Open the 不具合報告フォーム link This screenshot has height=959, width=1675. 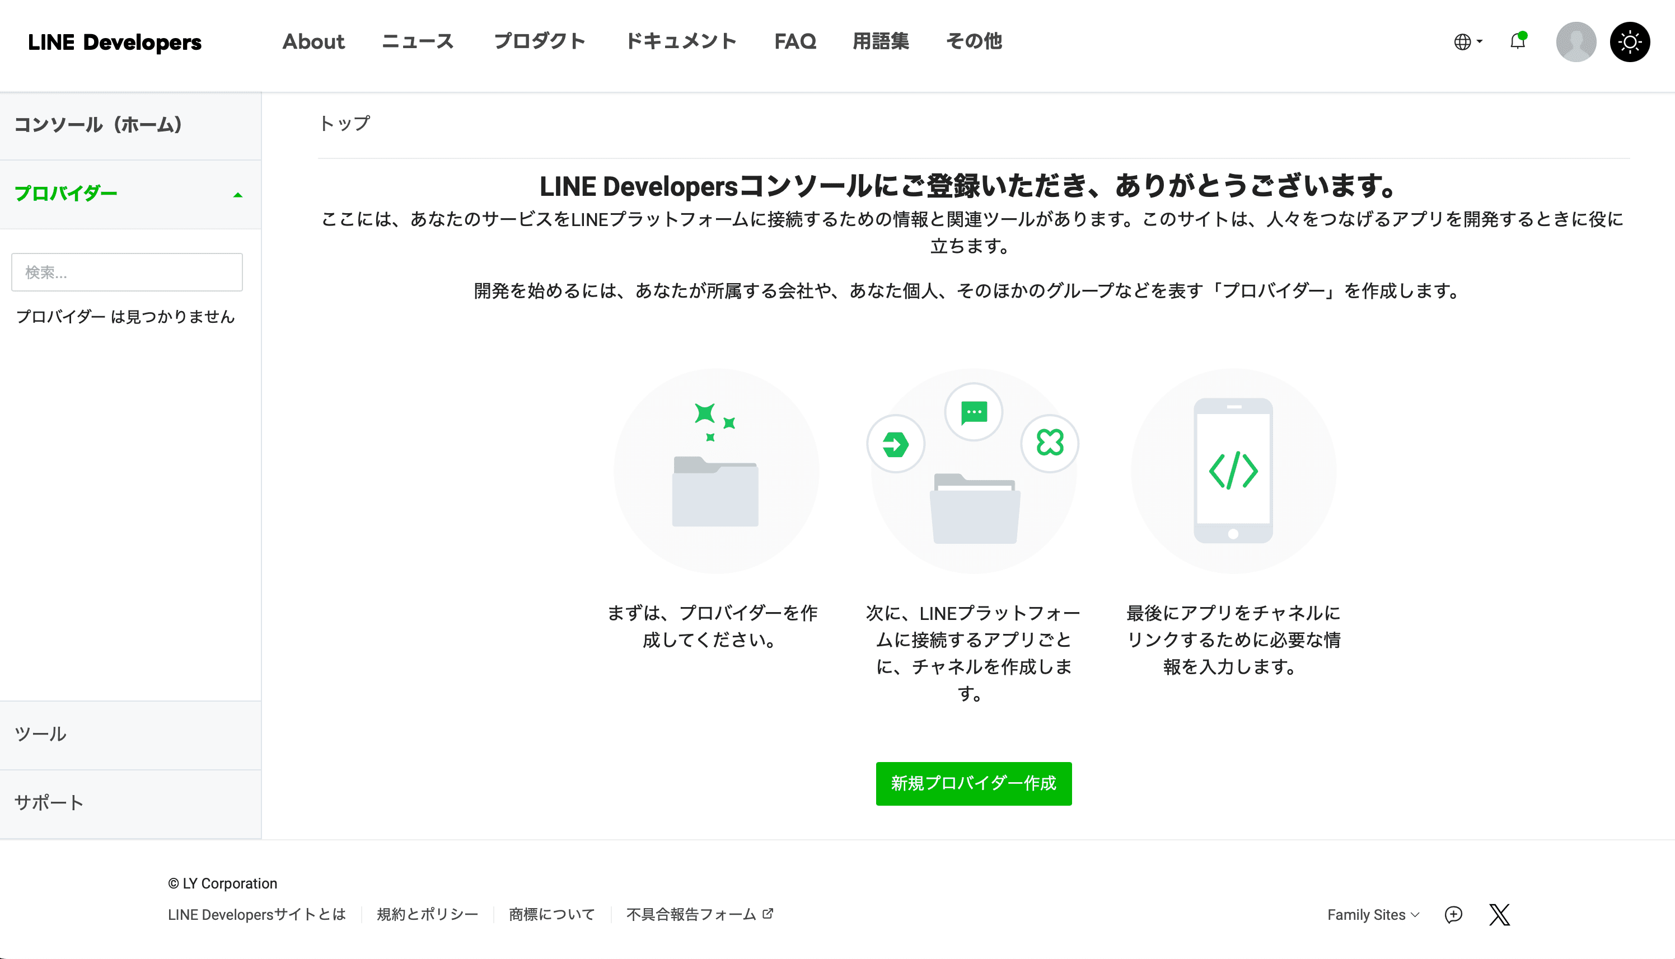click(x=699, y=914)
